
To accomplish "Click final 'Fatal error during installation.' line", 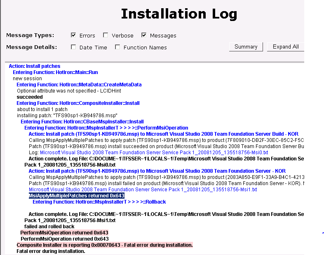I will (x=51, y=251).
